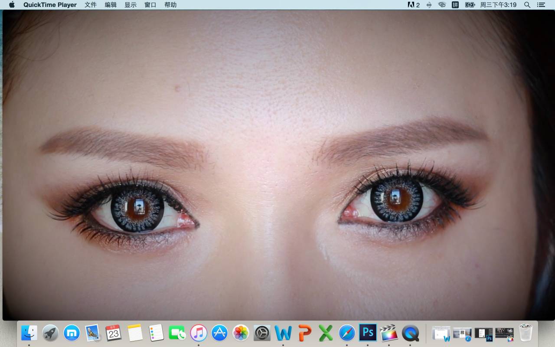
Task: Open Final Cut Pro clapperboard icon
Action: click(x=388, y=333)
